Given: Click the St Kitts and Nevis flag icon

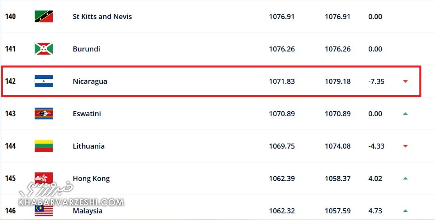Looking at the screenshot, I should (x=43, y=16).
